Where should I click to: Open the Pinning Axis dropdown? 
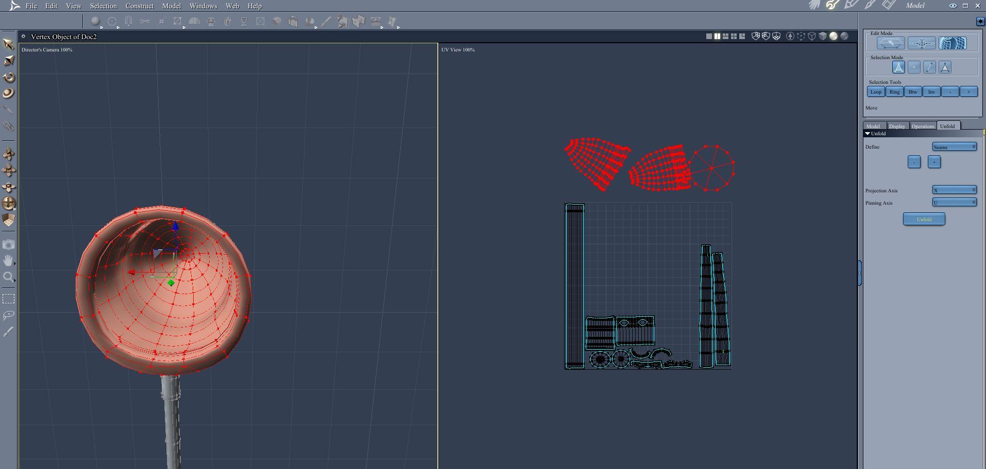pyautogui.click(x=955, y=203)
